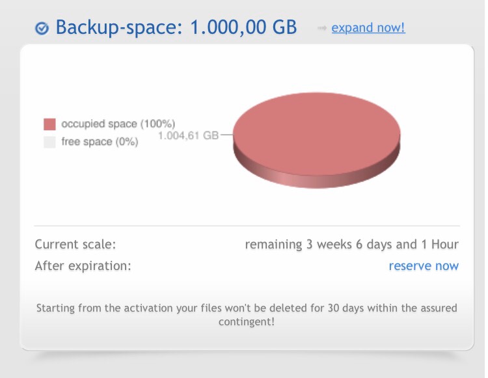Click the 'reserve now' link
Image resolution: width=488 pixels, height=378 pixels.
424,265
